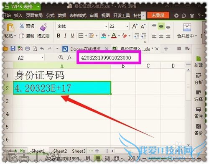Open the WPS 表格 application menu
Viewport: 209px width, 164px height.
(22, 6)
